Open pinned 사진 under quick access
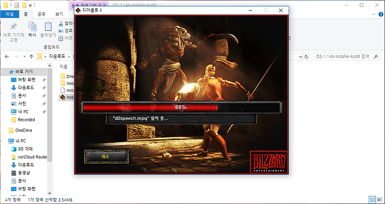385x204 pixels. point(22,104)
